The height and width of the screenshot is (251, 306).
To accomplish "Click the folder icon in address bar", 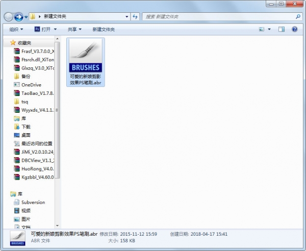I will [x=33, y=16].
